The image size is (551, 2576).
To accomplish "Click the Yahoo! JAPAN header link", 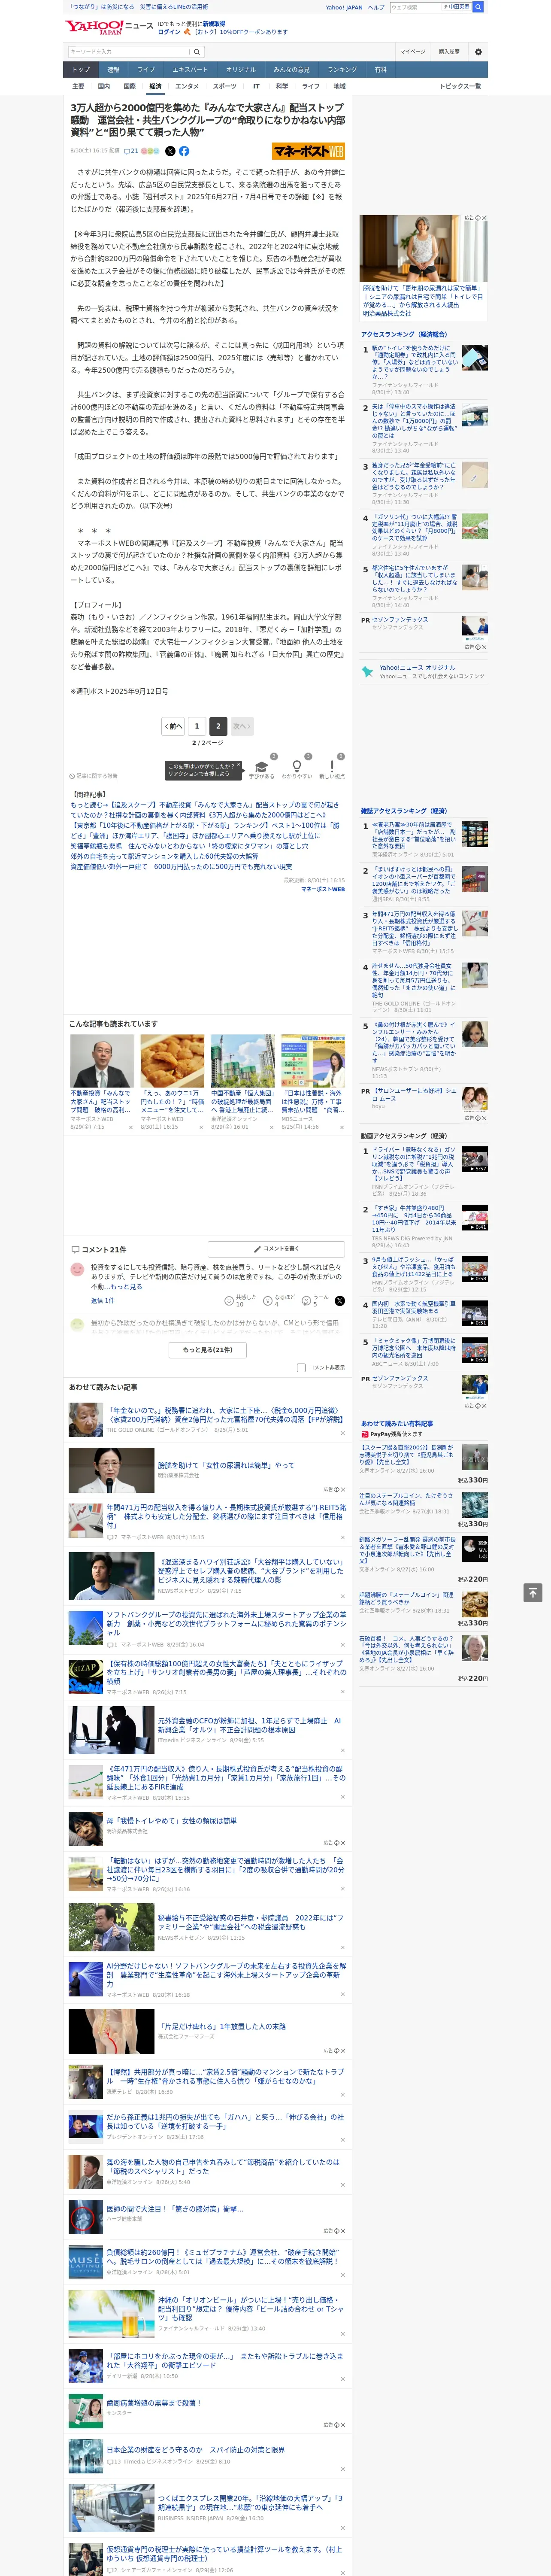I will tap(344, 7).
